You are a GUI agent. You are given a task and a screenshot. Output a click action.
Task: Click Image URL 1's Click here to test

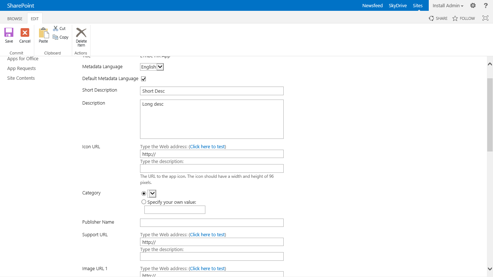(208, 268)
